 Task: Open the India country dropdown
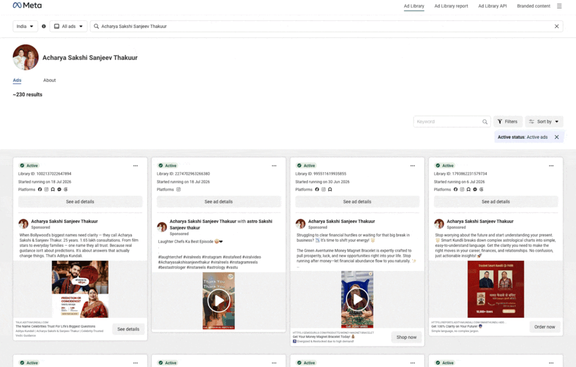click(25, 26)
